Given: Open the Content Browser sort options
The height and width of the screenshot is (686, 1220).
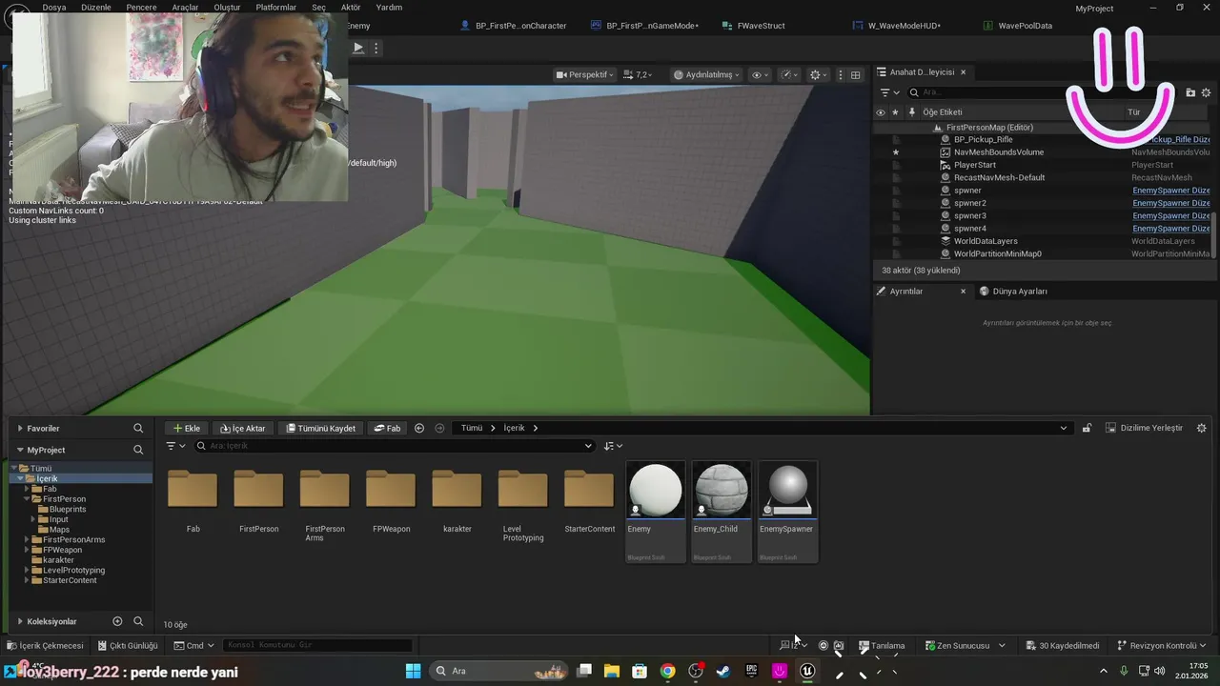Looking at the screenshot, I should pyautogui.click(x=613, y=446).
